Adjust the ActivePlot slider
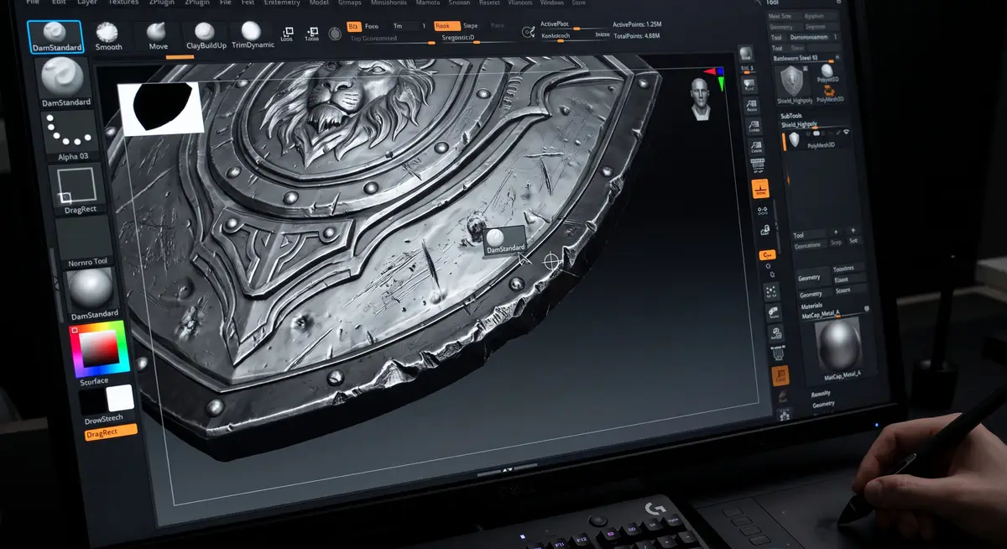 coord(574,26)
